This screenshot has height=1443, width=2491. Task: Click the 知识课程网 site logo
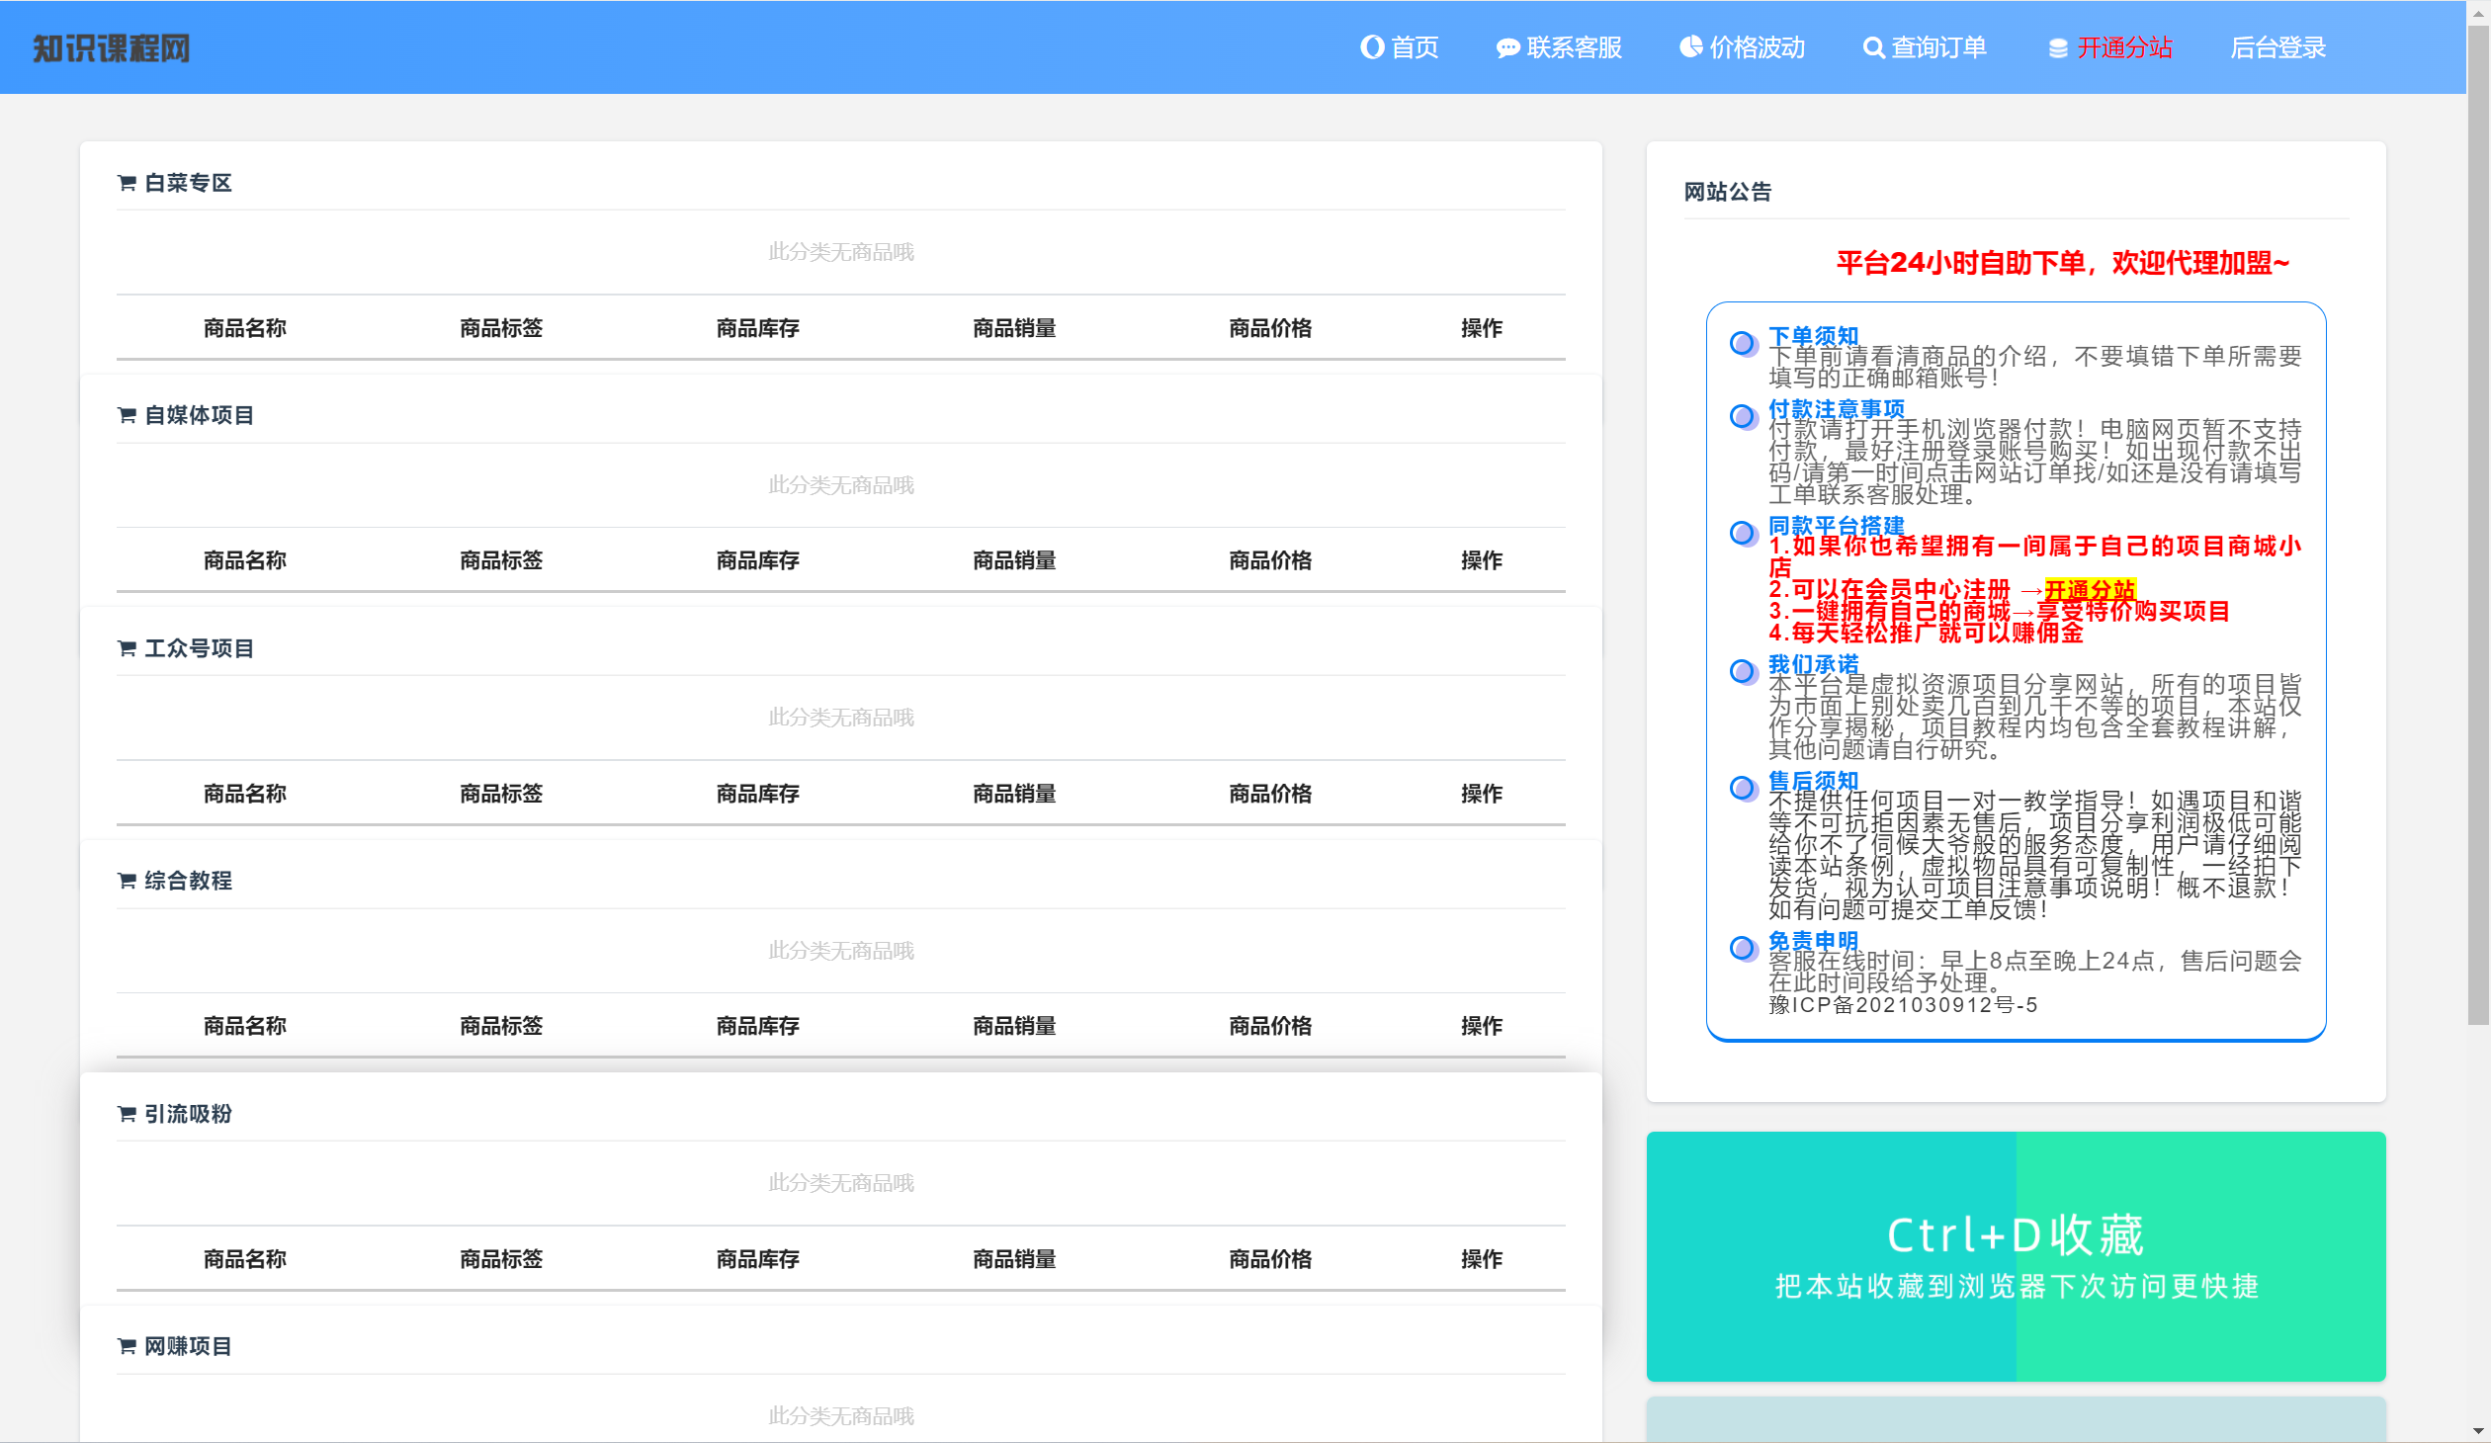click(111, 47)
